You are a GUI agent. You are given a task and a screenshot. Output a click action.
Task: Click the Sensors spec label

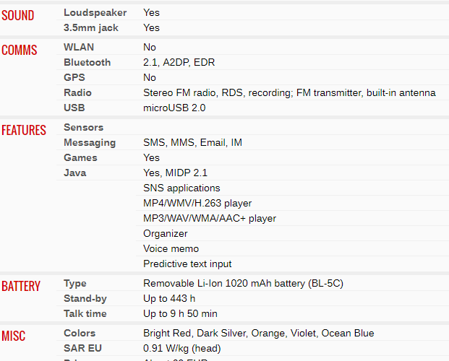(x=83, y=127)
